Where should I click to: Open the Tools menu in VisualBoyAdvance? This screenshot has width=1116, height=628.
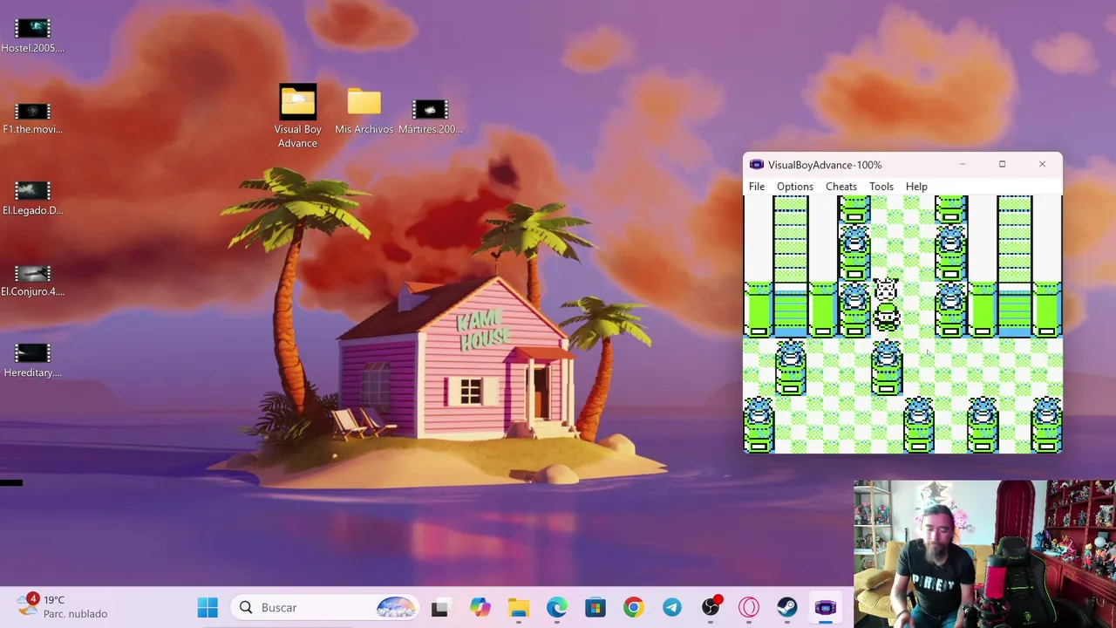click(x=881, y=187)
